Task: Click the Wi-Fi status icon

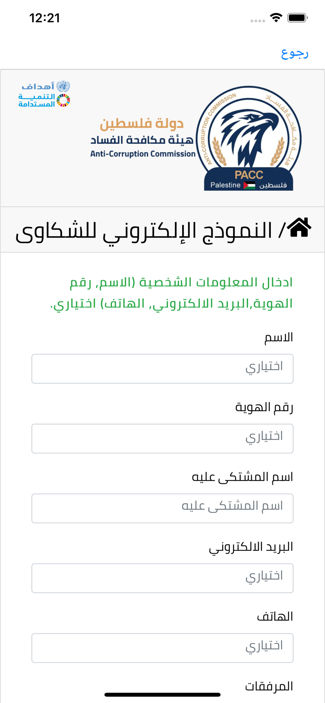Action: (276, 18)
